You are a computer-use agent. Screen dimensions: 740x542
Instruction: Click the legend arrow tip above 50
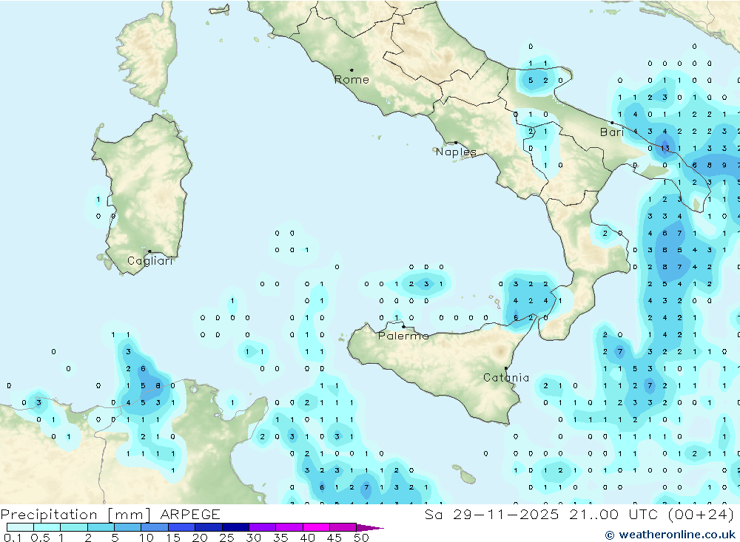click(x=370, y=527)
